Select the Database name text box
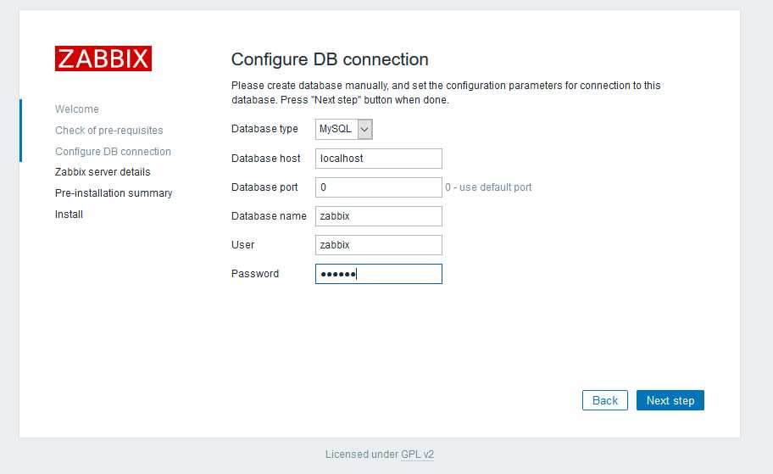Screen dimensions: 773x474 (x=379, y=216)
